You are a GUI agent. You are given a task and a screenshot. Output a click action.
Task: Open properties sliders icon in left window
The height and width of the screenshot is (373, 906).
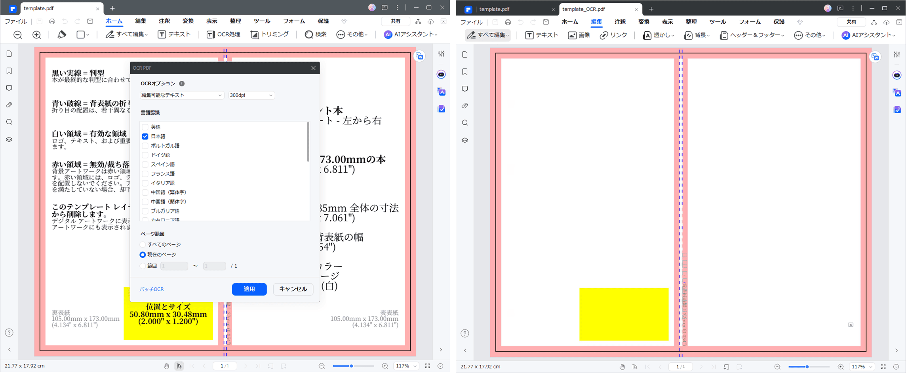441,54
